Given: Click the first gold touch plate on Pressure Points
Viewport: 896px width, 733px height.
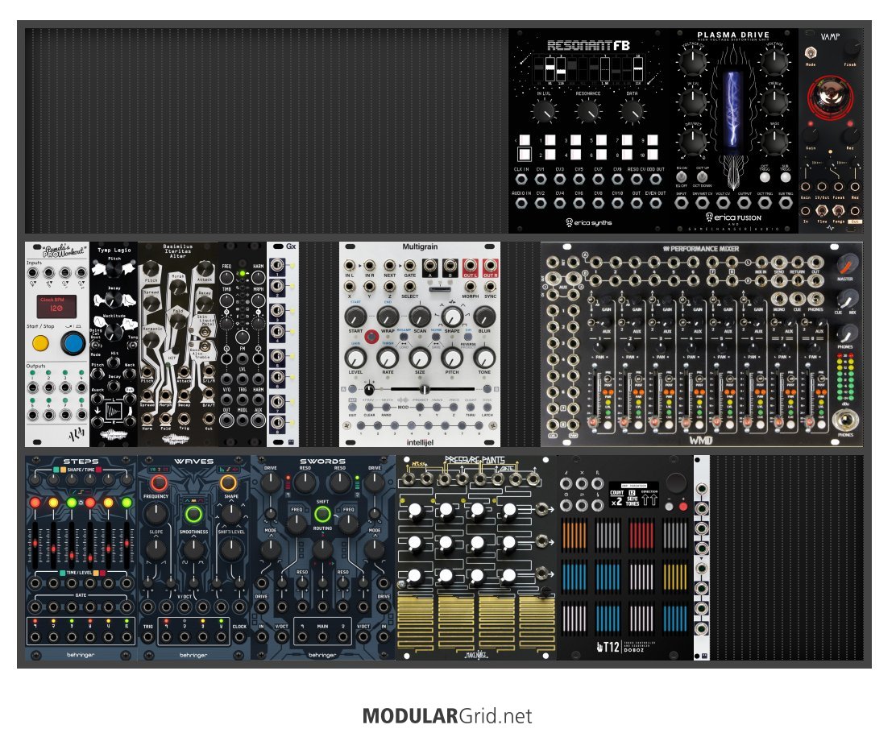Looking at the screenshot, I should tap(416, 624).
